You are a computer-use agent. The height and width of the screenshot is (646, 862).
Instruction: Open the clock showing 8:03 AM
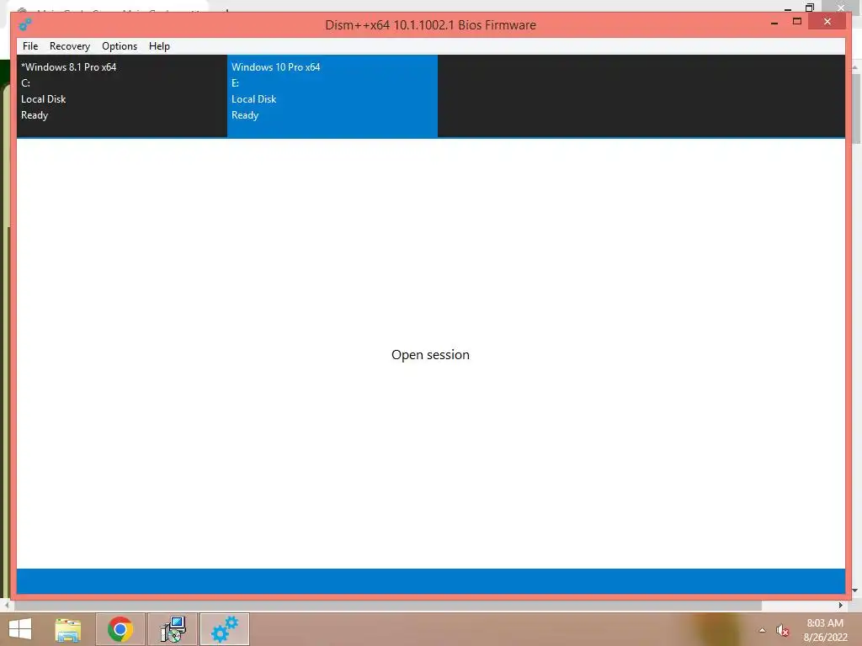tap(825, 630)
